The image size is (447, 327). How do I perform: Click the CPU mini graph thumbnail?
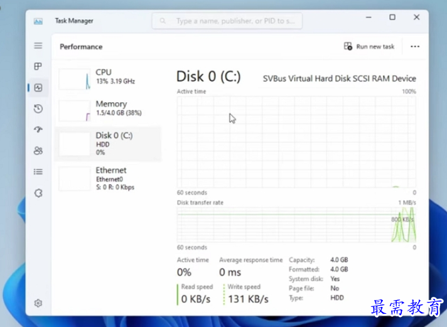pos(75,79)
